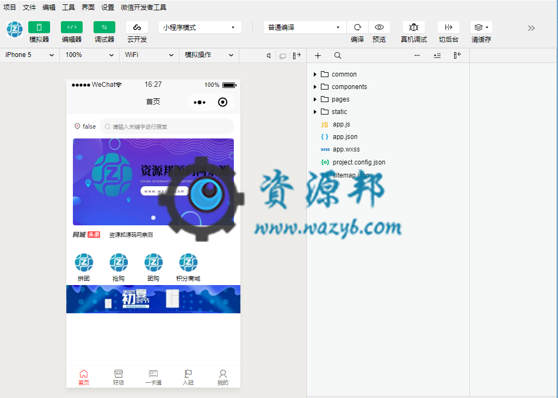Open the WiFi network dropdown

click(x=149, y=55)
